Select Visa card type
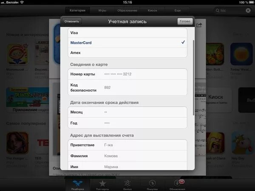This screenshot has width=255, height=191. point(127,33)
